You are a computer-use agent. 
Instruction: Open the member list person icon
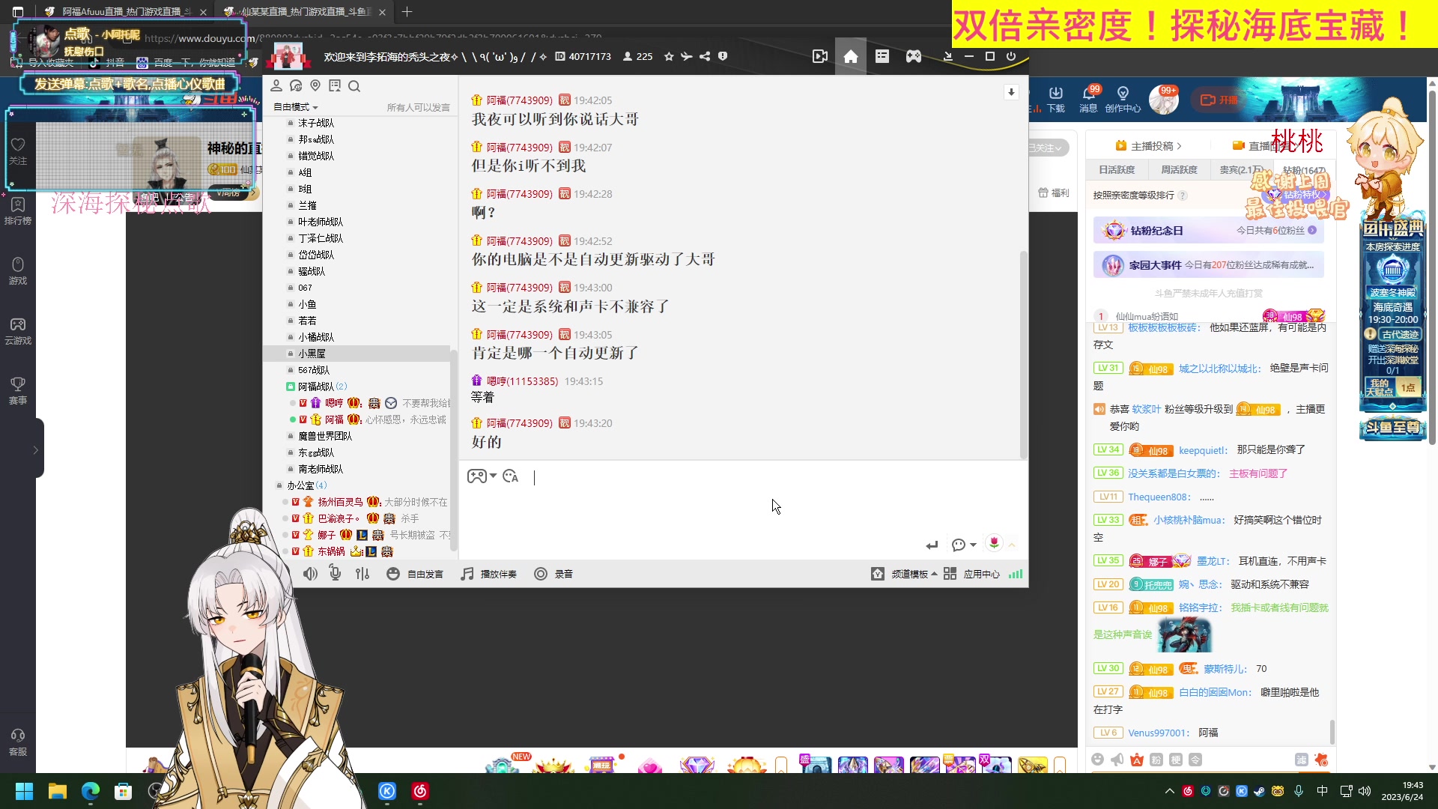[x=276, y=86]
